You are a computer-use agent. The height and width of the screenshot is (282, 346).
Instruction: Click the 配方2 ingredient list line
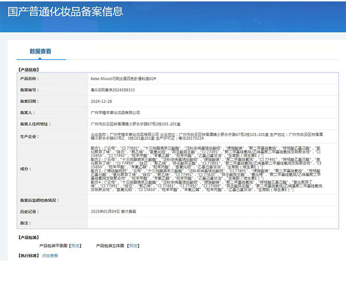pyautogui.click(x=206, y=163)
